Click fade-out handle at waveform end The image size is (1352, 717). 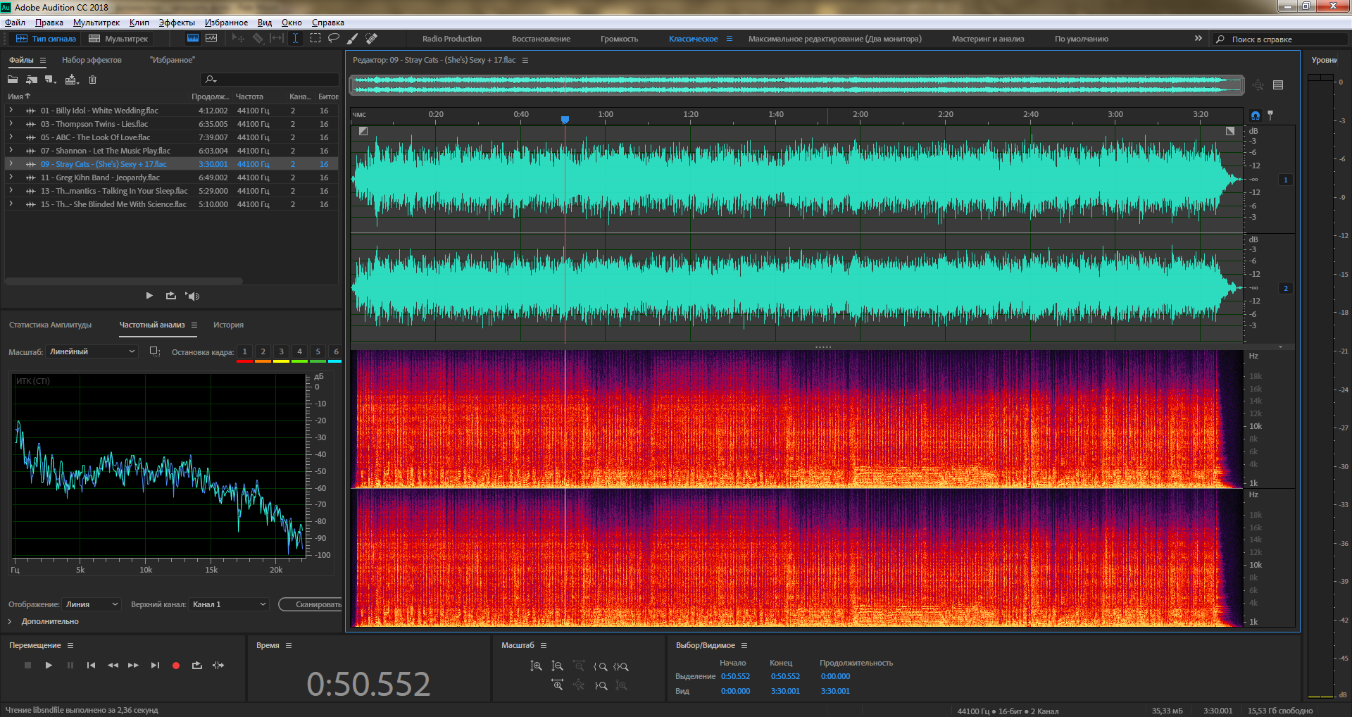click(1230, 131)
